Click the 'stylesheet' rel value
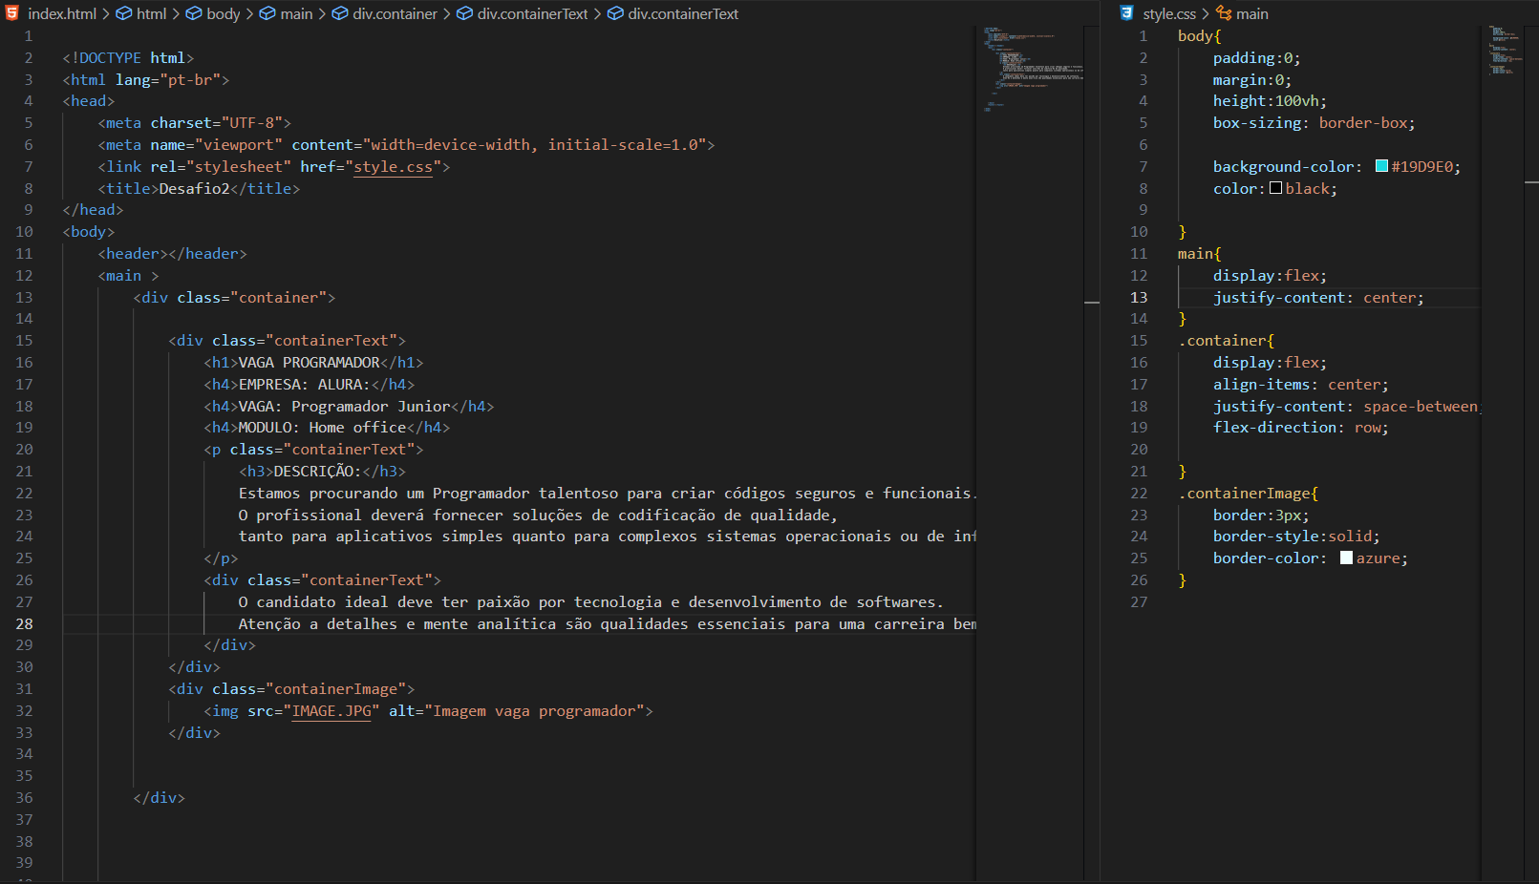The image size is (1539, 884). point(238,167)
